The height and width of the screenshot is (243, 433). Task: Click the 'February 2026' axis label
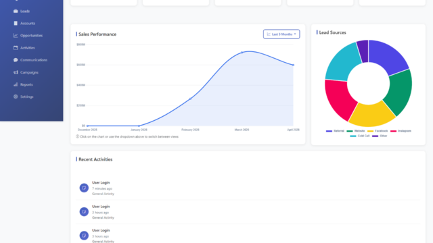pyautogui.click(x=190, y=130)
